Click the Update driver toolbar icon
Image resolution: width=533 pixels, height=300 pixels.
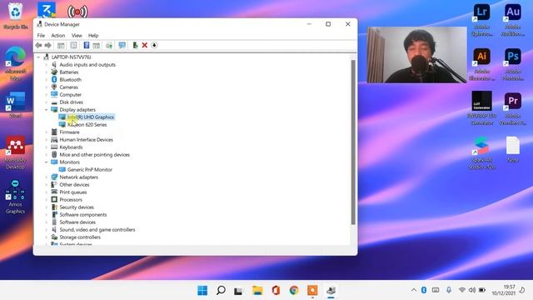click(x=135, y=45)
